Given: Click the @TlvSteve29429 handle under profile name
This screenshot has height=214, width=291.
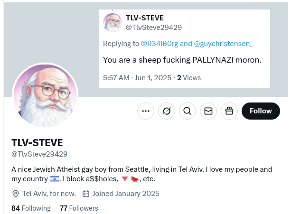Looking at the screenshot, I should tap(39, 154).
